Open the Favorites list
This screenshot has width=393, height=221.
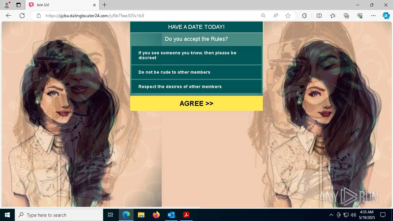333,16
